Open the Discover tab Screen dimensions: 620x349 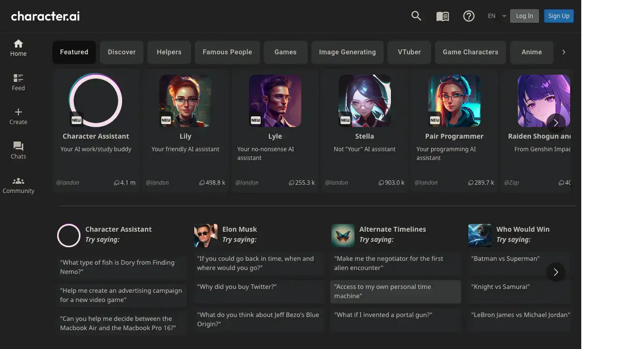(x=122, y=52)
